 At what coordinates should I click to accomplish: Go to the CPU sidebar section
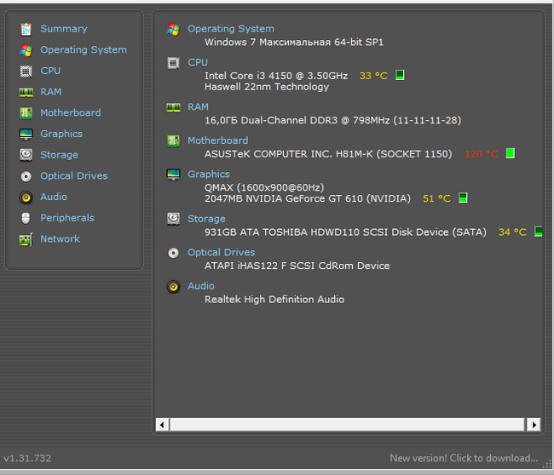point(50,71)
